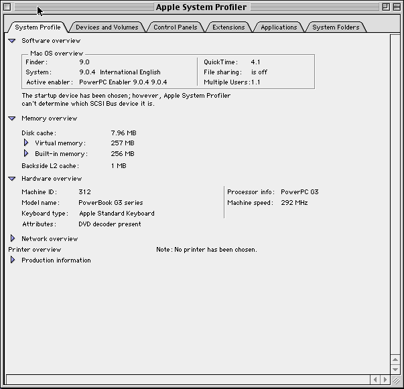This screenshot has width=404, height=389.
Task: Click the 'Mac OS overview' group label
Action: 57,54
